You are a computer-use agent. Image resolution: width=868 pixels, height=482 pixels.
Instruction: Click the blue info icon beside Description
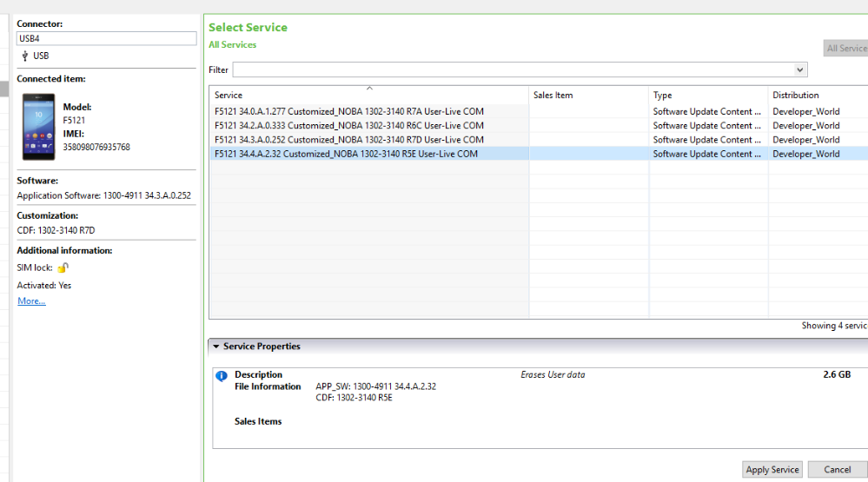point(222,376)
